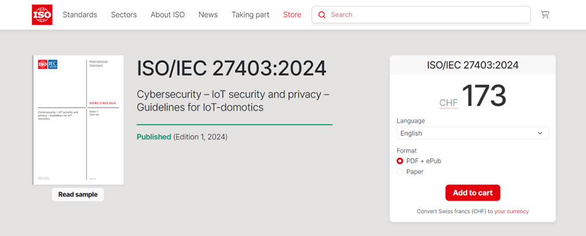Open the About ISO menu
The height and width of the screenshot is (236, 586).
168,15
